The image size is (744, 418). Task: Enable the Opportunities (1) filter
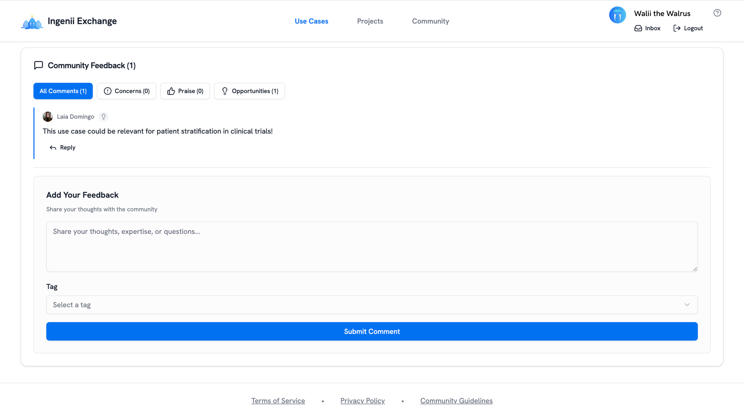(249, 91)
